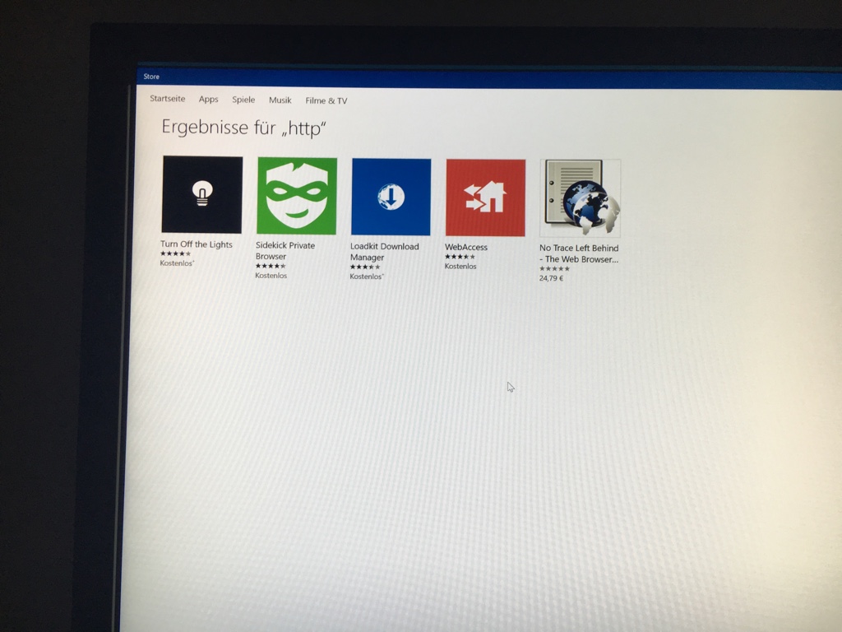This screenshot has width=842, height=632.
Task: Open the Musik tab
Action: (280, 100)
